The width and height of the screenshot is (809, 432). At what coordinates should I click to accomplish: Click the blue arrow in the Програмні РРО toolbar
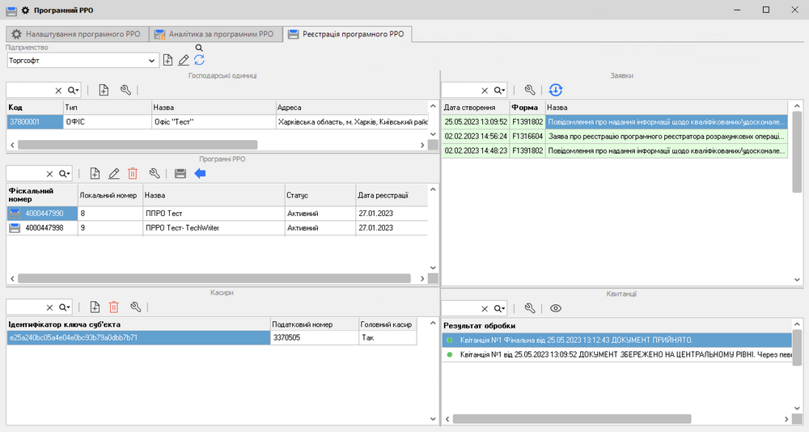pos(201,173)
